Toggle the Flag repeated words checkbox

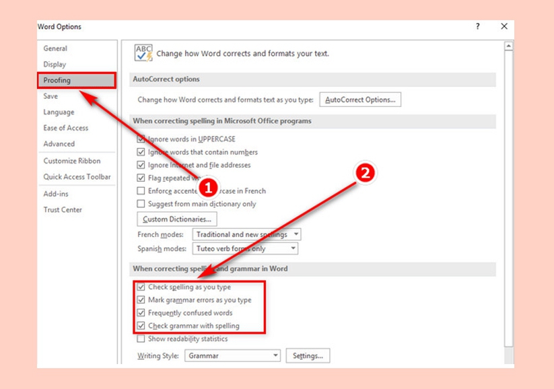coord(141,178)
